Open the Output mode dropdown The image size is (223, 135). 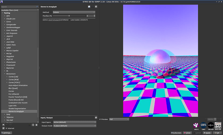tap(75, 125)
